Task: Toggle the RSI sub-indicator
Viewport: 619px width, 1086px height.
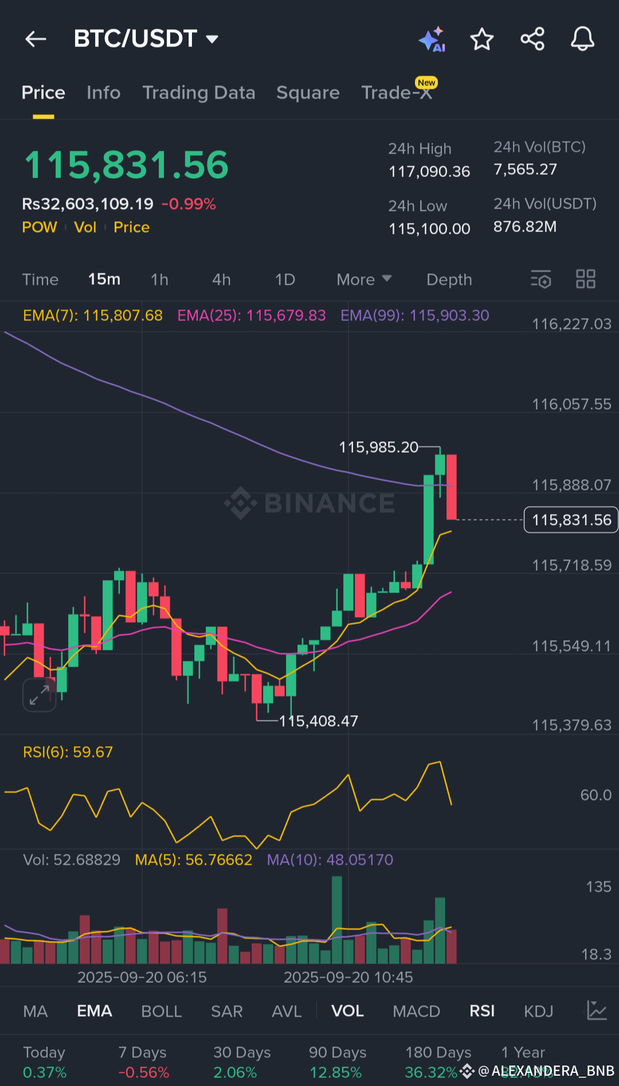Action: coord(482,1011)
